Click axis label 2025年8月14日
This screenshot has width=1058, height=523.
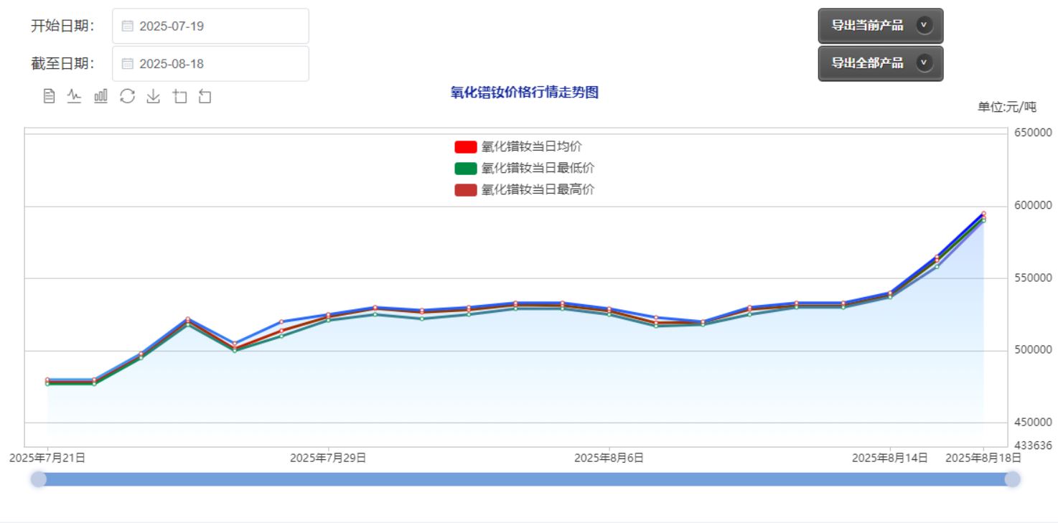pos(890,458)
